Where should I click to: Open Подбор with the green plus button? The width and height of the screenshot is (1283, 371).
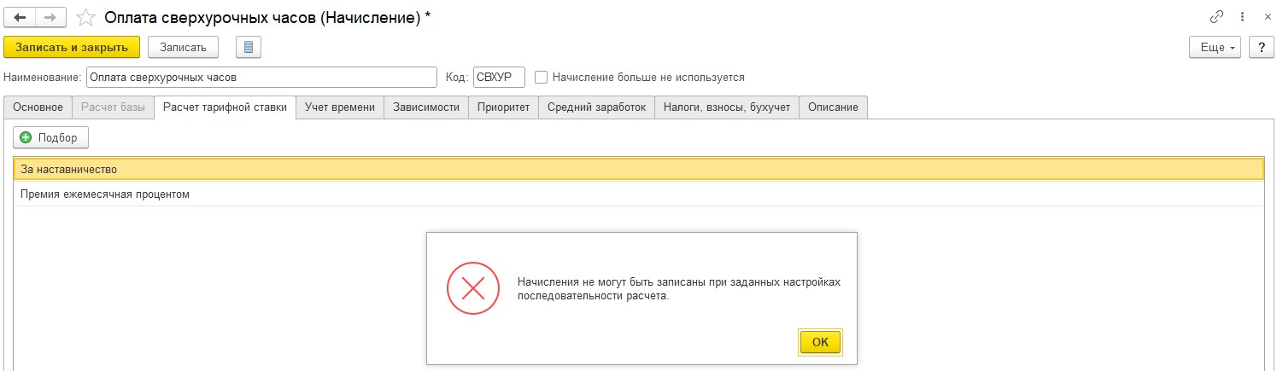click(x=50, y=137)
